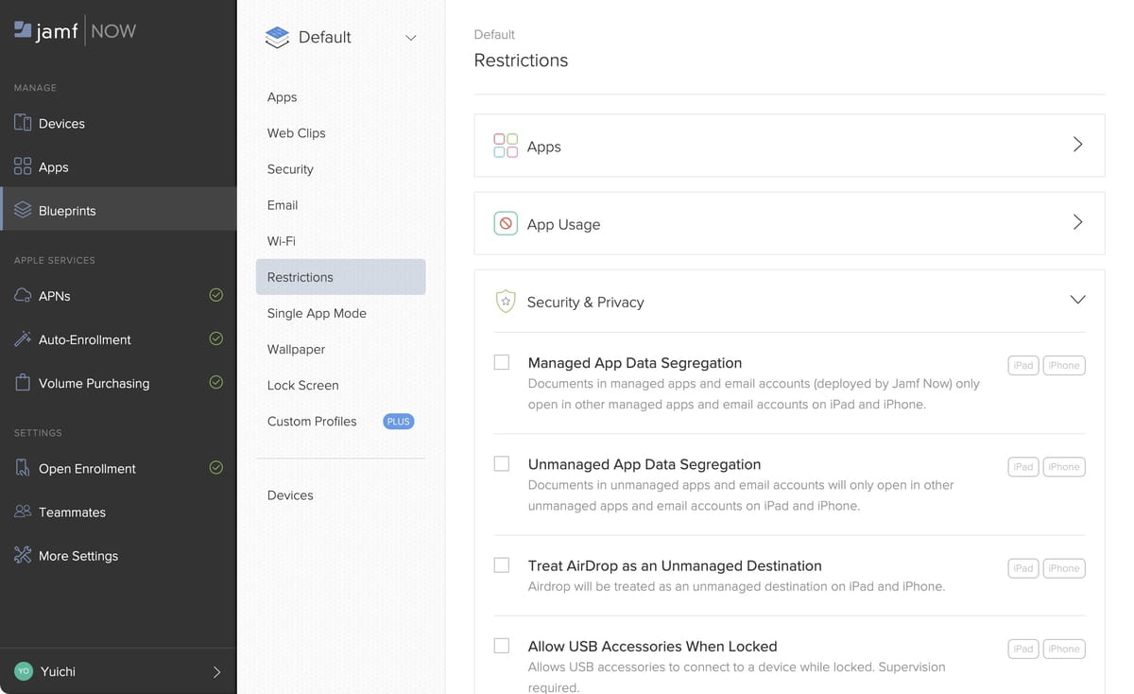Viewport: 1134px width, 694px height.
Task: Click the Volume Purchasing bag icon
Action: [x=23, y=382]
